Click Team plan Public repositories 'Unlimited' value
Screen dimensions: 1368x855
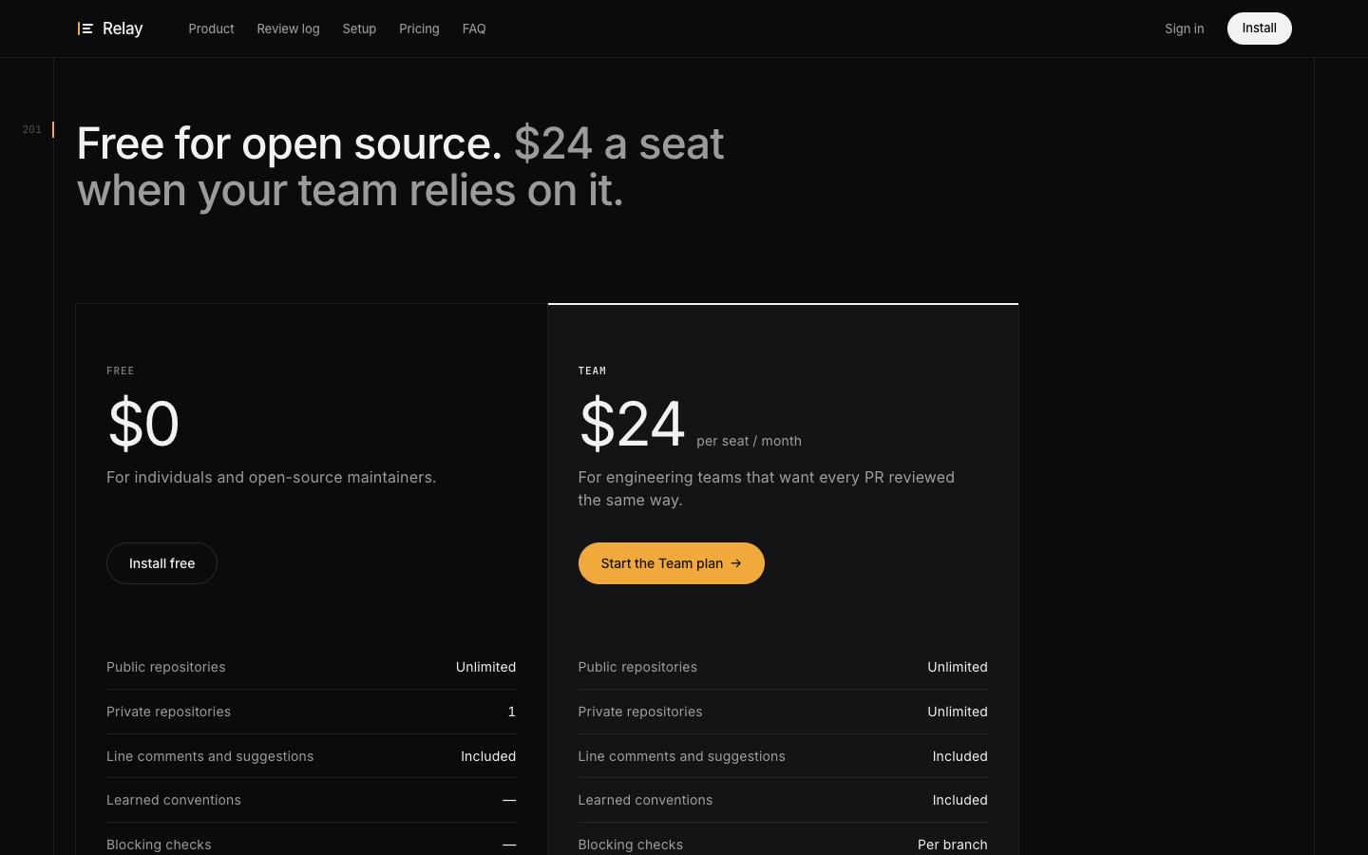[x=958, y=667]
